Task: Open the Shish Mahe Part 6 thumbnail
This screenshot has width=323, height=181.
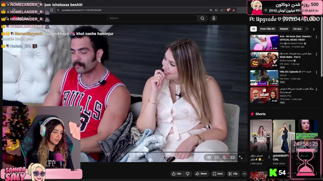Action: [x=264, y=60]
